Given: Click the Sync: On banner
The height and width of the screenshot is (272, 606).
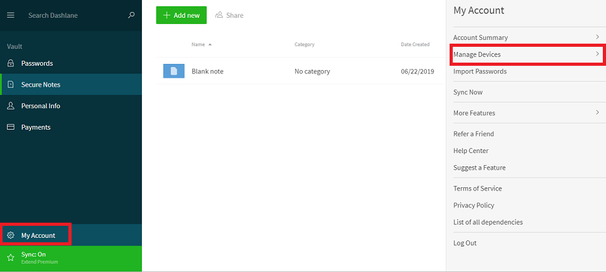Looking at the screenshot, I should tap(71, 257).
